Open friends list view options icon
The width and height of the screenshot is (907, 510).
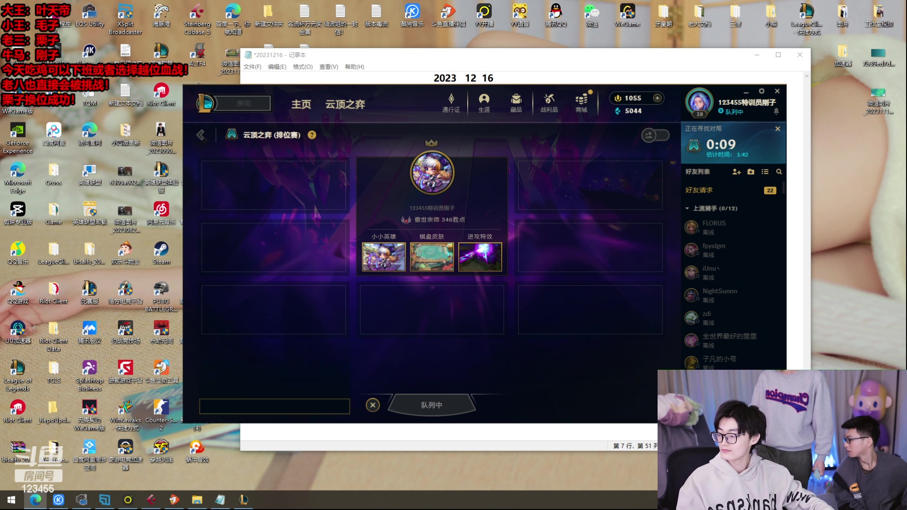(x=765, y=172)
